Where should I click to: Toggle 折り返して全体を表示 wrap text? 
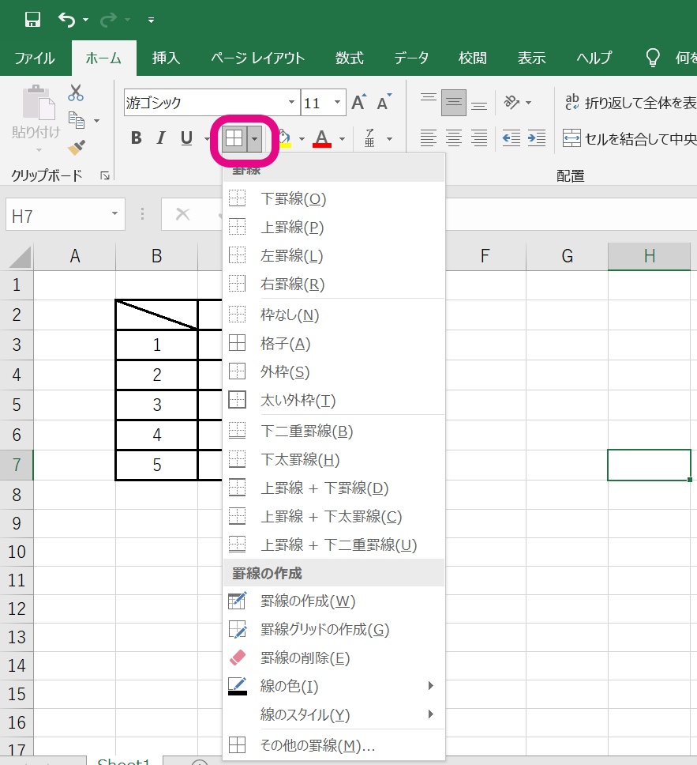coord(630,103)
